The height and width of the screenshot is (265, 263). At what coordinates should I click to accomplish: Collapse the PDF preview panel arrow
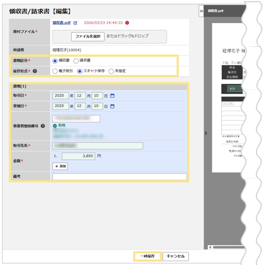coord(201,11)
